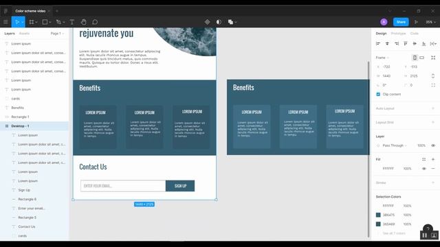This screenshot has height=247, width=440.
Task: Select the Pen tool
Action: pyautogui.click(x=58, y=22)
